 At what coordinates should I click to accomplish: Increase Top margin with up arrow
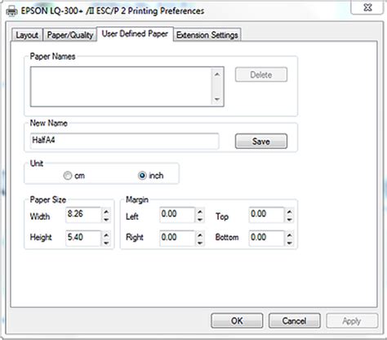point(290,212)
